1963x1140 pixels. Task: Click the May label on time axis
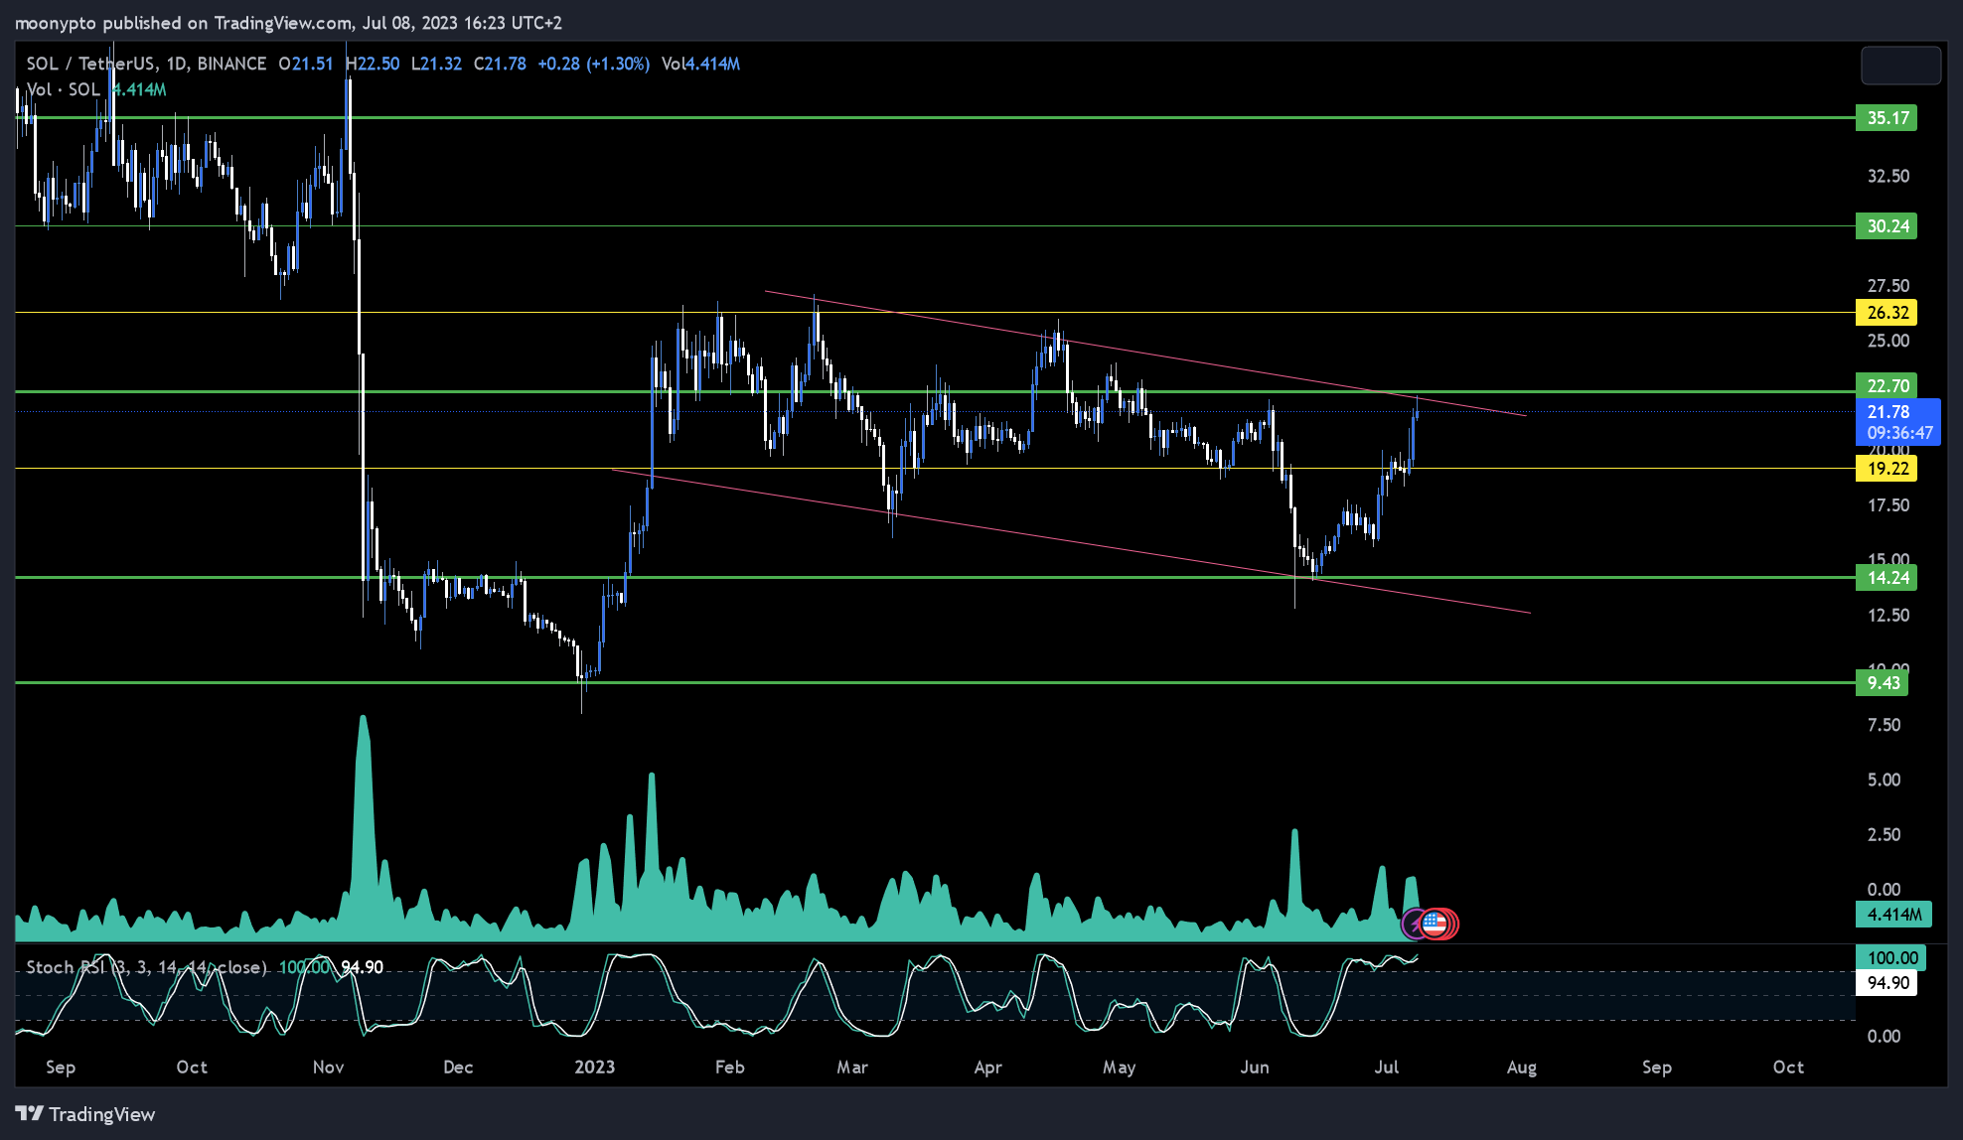click(1119, 1068)
